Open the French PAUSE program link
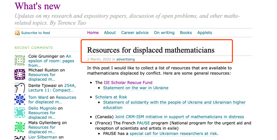Image resolution: width=277 pixels, height=140 pixels. point(143,123)
